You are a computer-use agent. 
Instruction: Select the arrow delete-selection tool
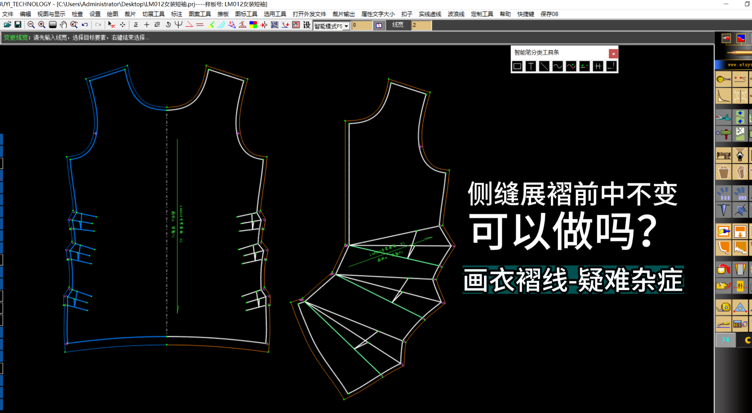(111, 25)
